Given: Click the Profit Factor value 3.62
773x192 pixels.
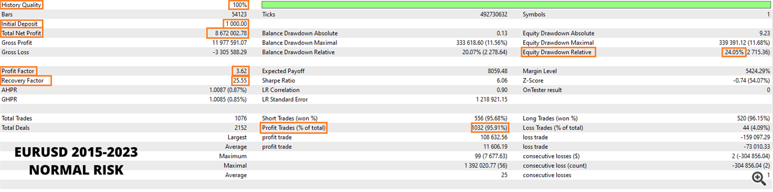Looking at the screenshot, I should [241, 71].
